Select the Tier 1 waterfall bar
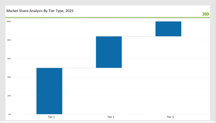 click(x=49, y=91)
